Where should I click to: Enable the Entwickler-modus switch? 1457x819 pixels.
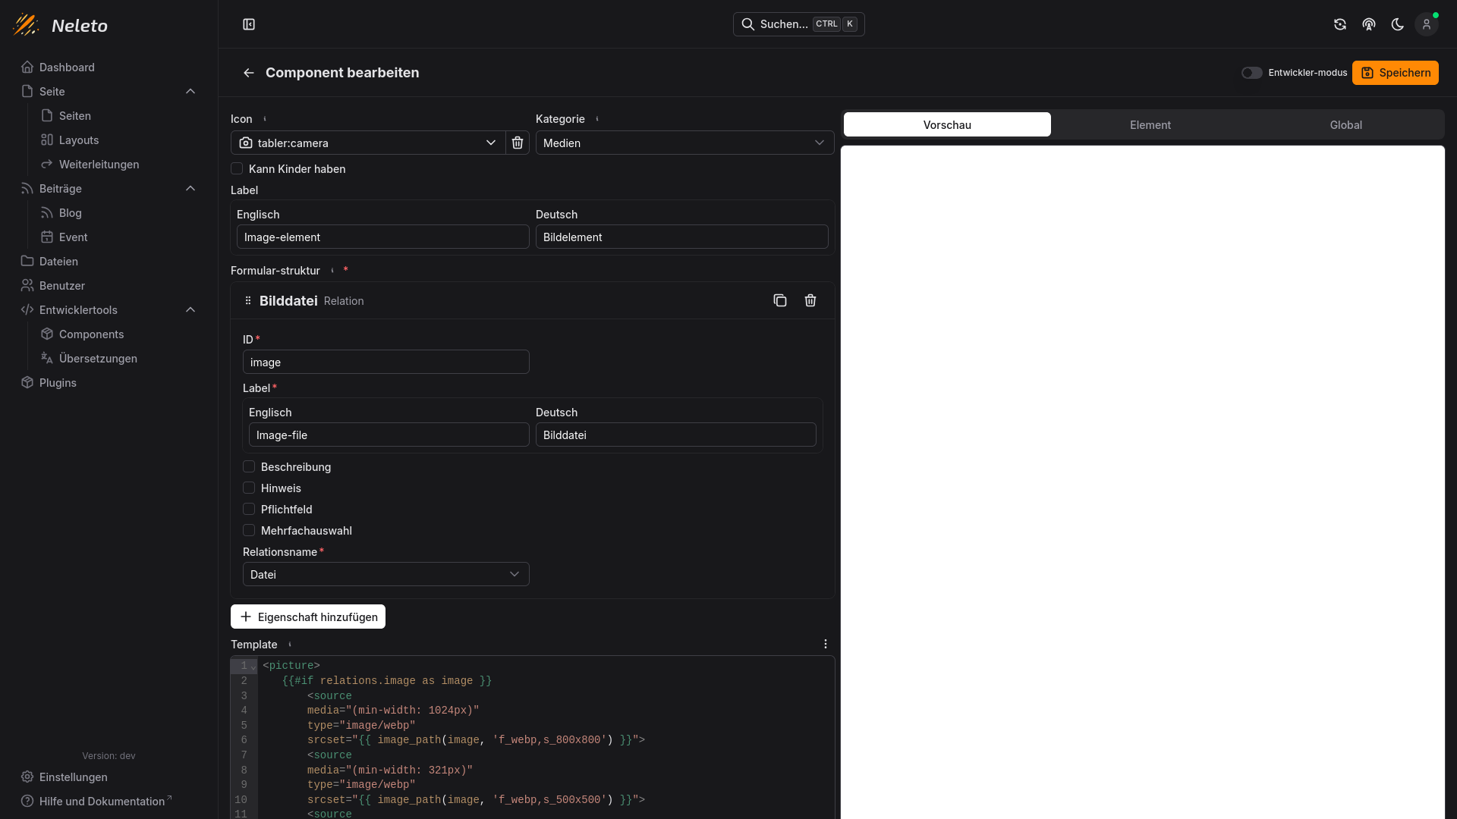coord(1251,73)
